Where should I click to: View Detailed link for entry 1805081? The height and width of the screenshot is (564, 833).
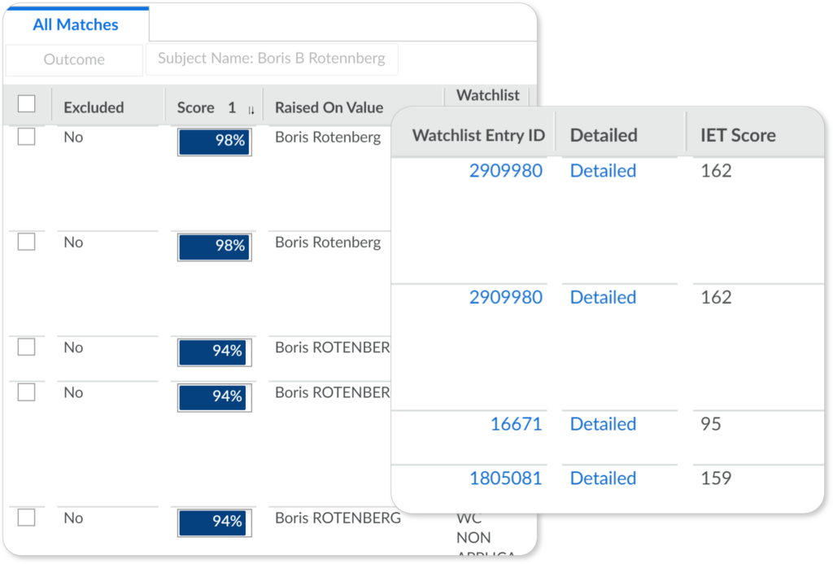603,478
